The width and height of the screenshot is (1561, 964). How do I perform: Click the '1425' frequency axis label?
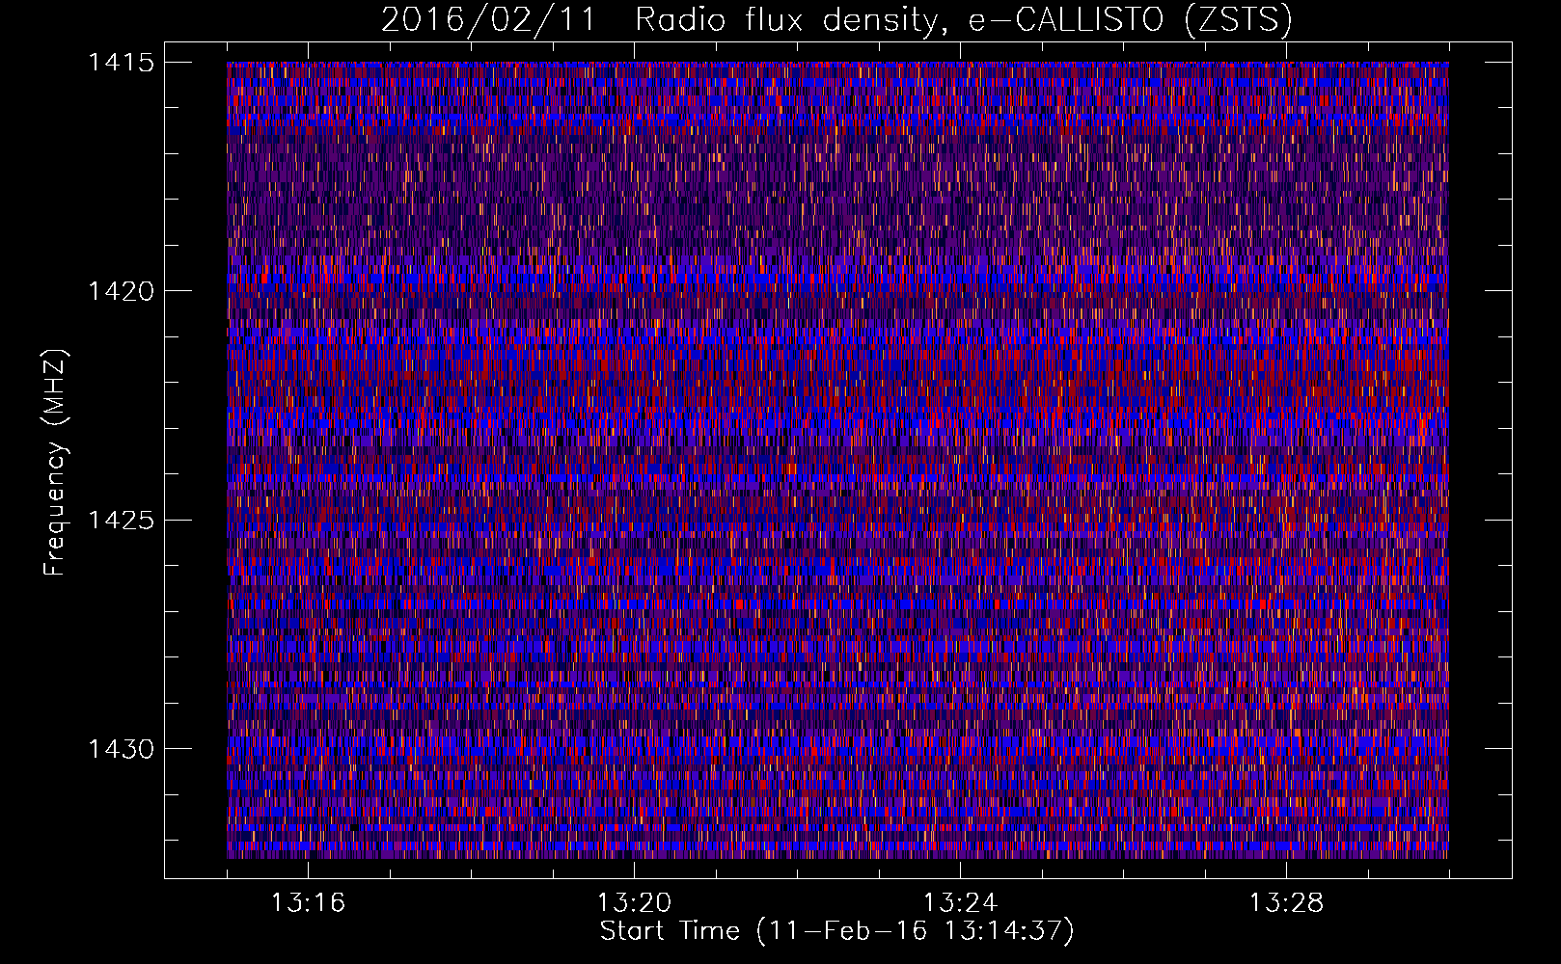(x=121, y=521)
